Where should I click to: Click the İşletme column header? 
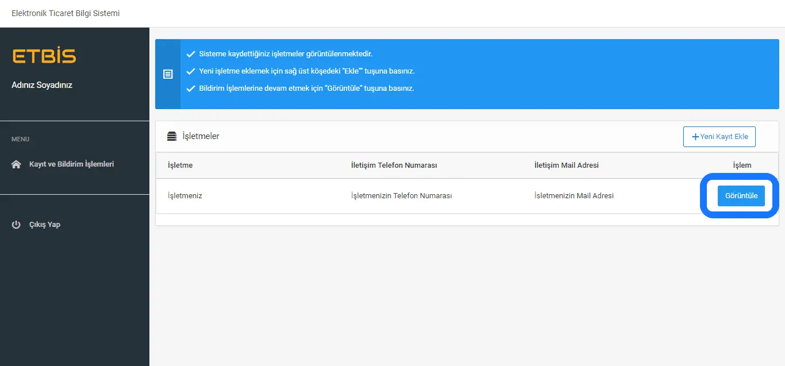click(180, 165)
